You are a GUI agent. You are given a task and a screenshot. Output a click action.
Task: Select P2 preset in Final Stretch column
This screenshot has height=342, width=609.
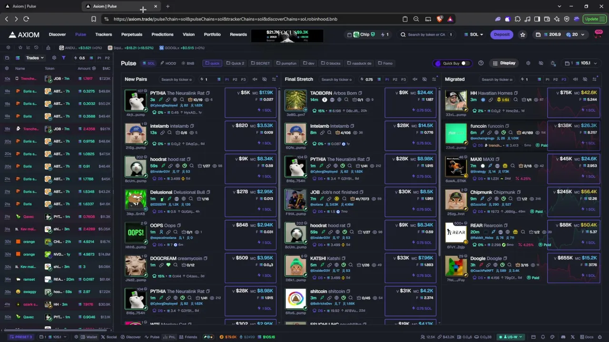point(395,79)
